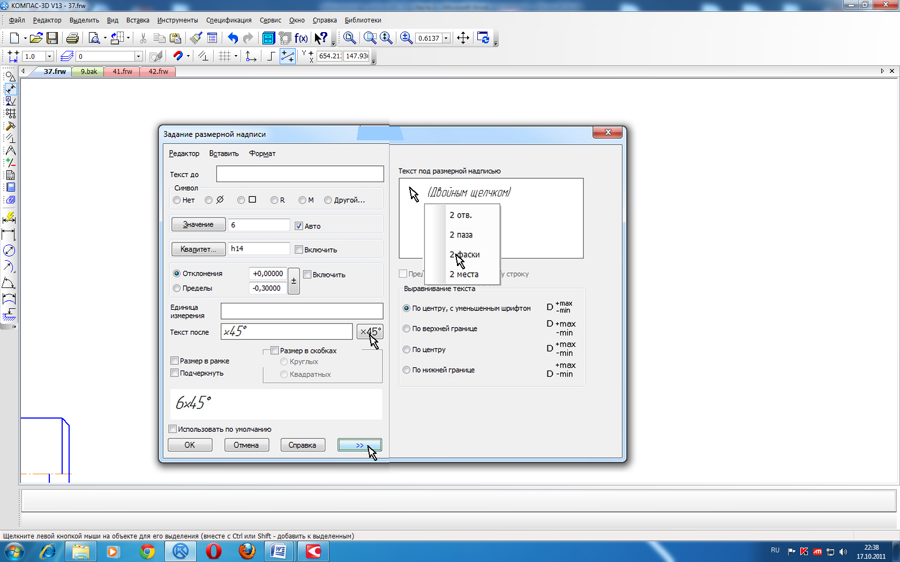Click the Отмена button
This screenshot has width=900, height=562.
click(246, 445)
